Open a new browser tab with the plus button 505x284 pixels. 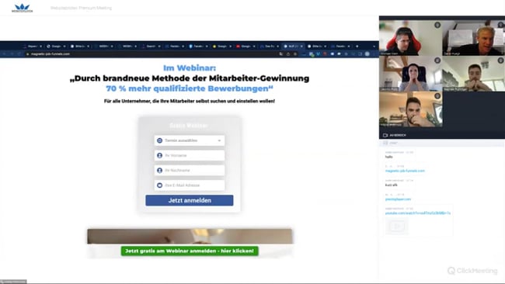357,47
